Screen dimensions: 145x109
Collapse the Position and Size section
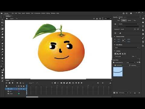pos(115,37)
